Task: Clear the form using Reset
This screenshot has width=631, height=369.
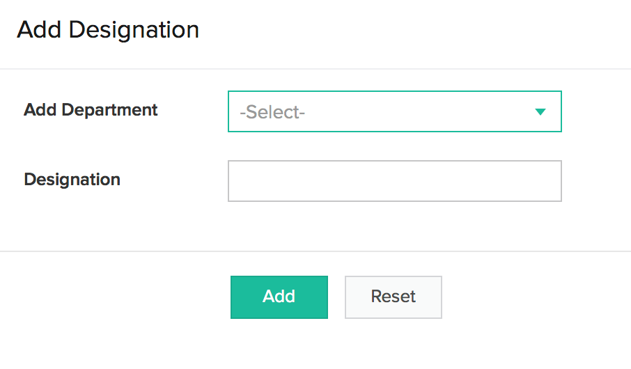Action: (x=393, y=297)
